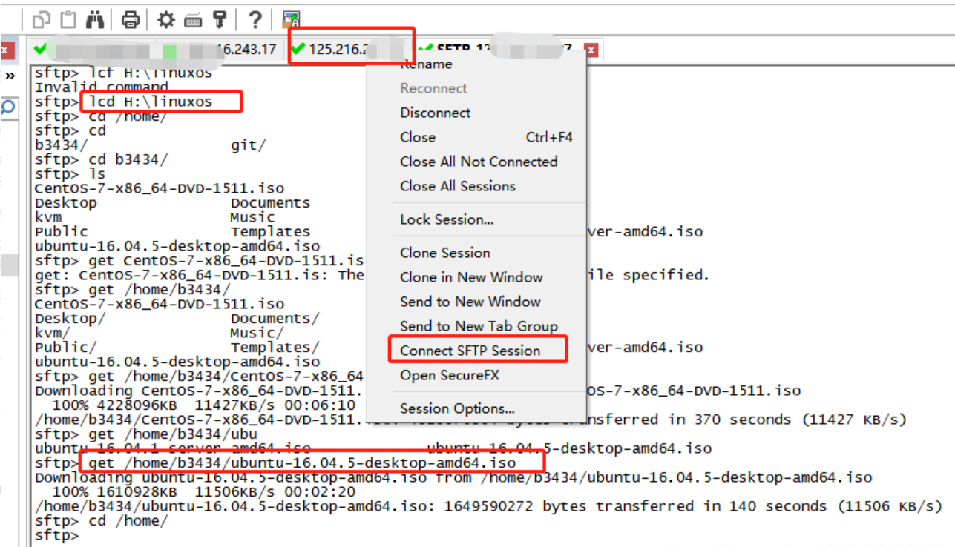This screenshot has height=547, width=955.
Task: Select Disconnect in the context menu
Action: [436, 113]
